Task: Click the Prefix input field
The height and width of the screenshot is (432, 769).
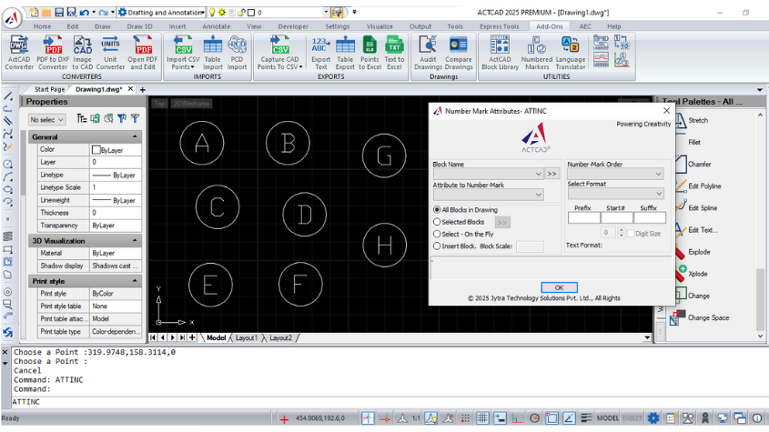Action: point(583,217)
